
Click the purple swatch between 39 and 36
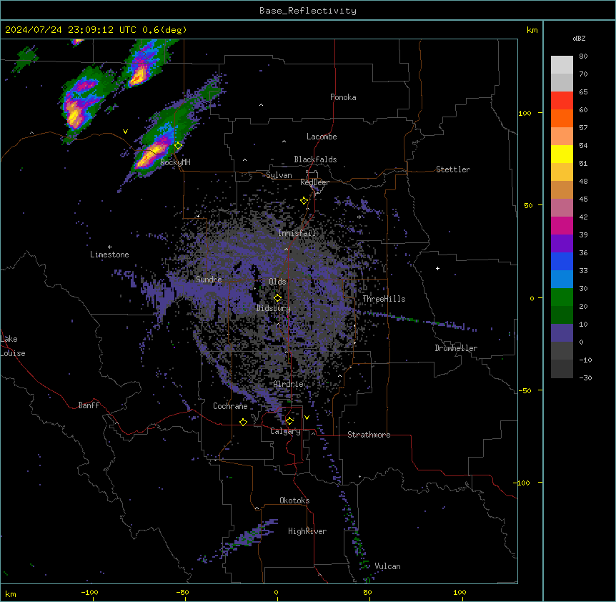tap(562, 244)
